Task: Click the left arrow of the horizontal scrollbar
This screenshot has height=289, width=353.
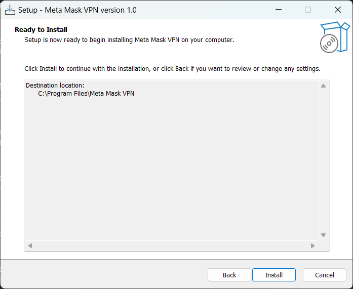Action: pyautogui.click(x=30, y=245)
